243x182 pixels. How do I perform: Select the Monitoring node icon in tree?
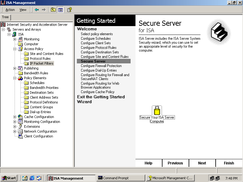20,39
